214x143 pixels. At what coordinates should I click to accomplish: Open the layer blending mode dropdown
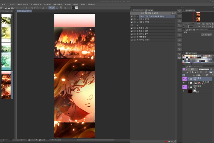pos(193,69)
